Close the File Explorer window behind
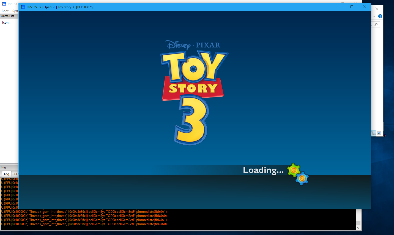394x235 pixels. [x=377, y=9]
